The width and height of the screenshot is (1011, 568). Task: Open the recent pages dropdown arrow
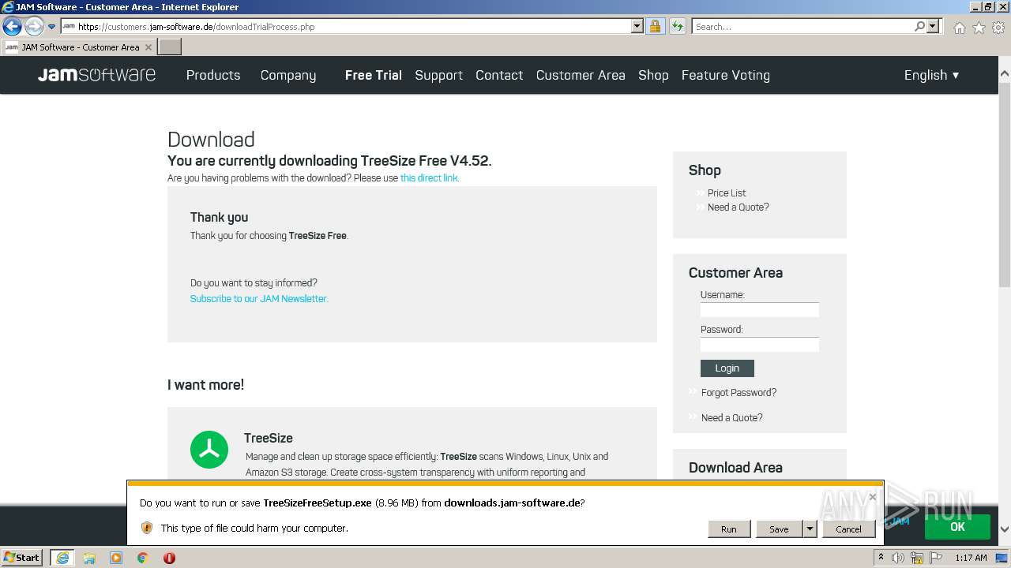52,27
